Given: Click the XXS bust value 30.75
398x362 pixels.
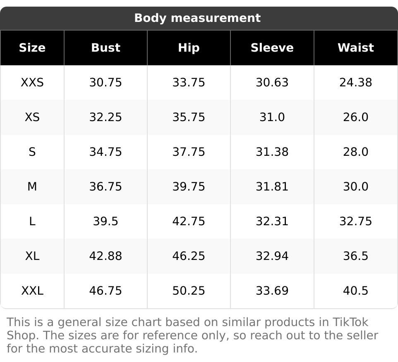Looking at the screenshot, I should pyautogui.click(x=105, y=83).
